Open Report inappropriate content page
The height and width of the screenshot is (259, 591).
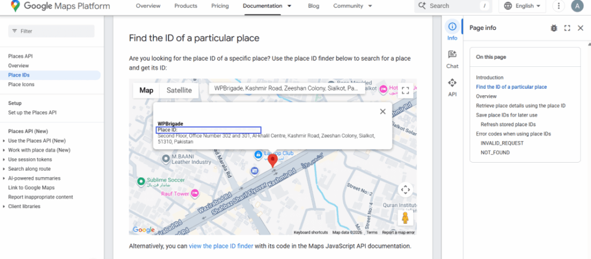(x=41, y=197)
